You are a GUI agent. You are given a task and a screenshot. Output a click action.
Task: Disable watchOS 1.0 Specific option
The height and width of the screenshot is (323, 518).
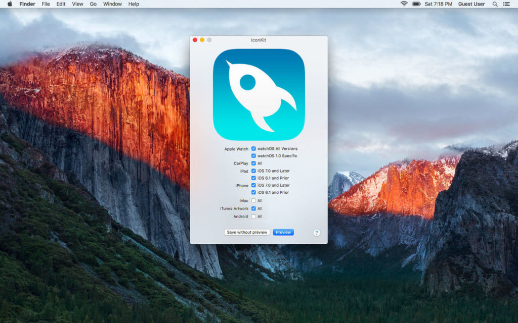coord(254,156)
